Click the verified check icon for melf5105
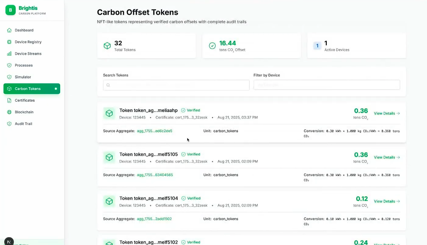The width and height of the screenshot is (427, 245). [183, 154]
